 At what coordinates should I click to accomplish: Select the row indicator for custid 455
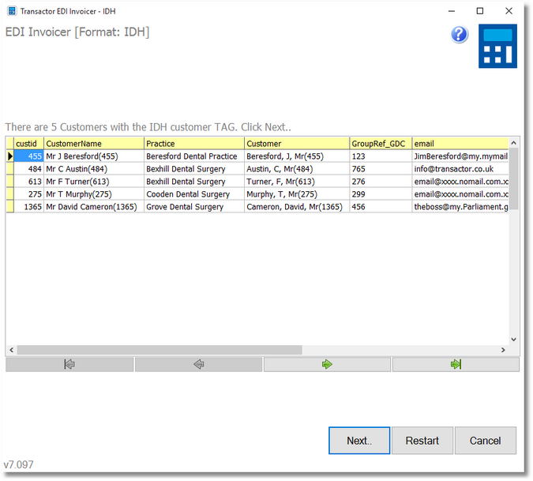coord(9,156)
